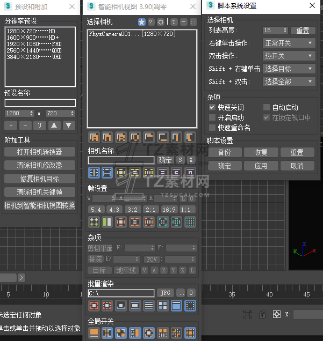Screen dimensions: 323x341
Task: Toggle the highlighted dotted square batch render icon
Action: (190, 306)
